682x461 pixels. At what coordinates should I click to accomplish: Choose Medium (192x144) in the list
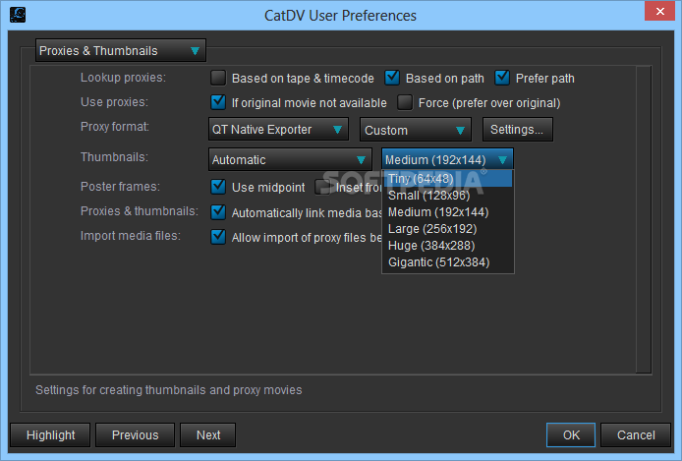coord(447,211)
